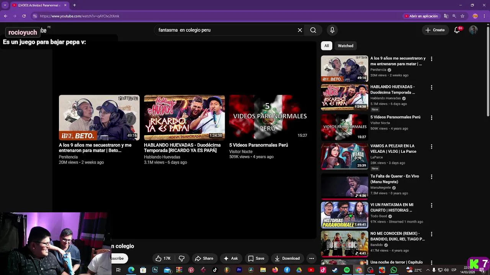This screenshot has width=490, height=275.
Task: Click the YouTube search input field
Action: pyautogui.click(x=226, y=30)
